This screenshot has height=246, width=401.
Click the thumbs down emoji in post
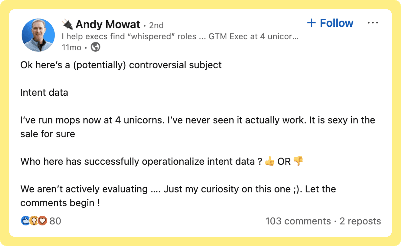[x=298, y=161]
